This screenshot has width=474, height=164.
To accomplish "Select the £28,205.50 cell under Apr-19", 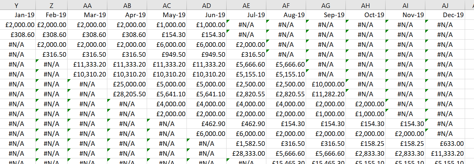I will [127, 94].
